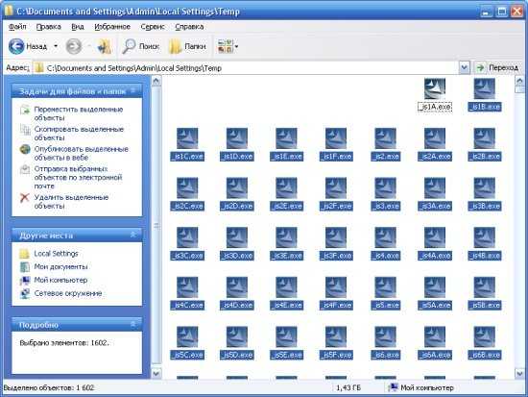Click file list scrollbar up arrow
This screenshot has width=528, height=397.
pyautogui.click(x=519, y=81)
